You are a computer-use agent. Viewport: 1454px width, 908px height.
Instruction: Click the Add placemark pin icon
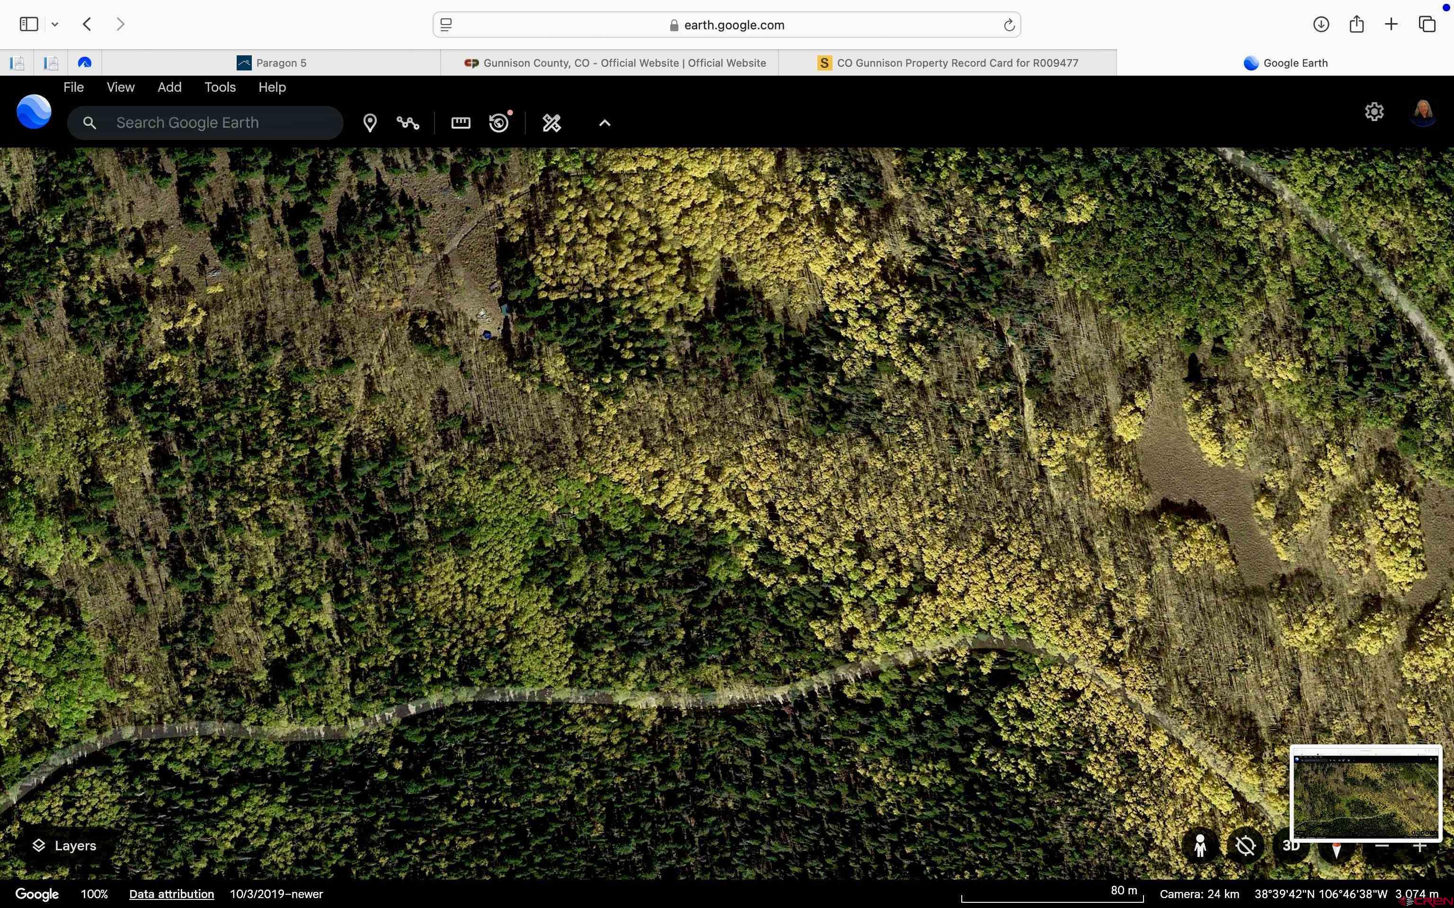(x=370, y=123)
